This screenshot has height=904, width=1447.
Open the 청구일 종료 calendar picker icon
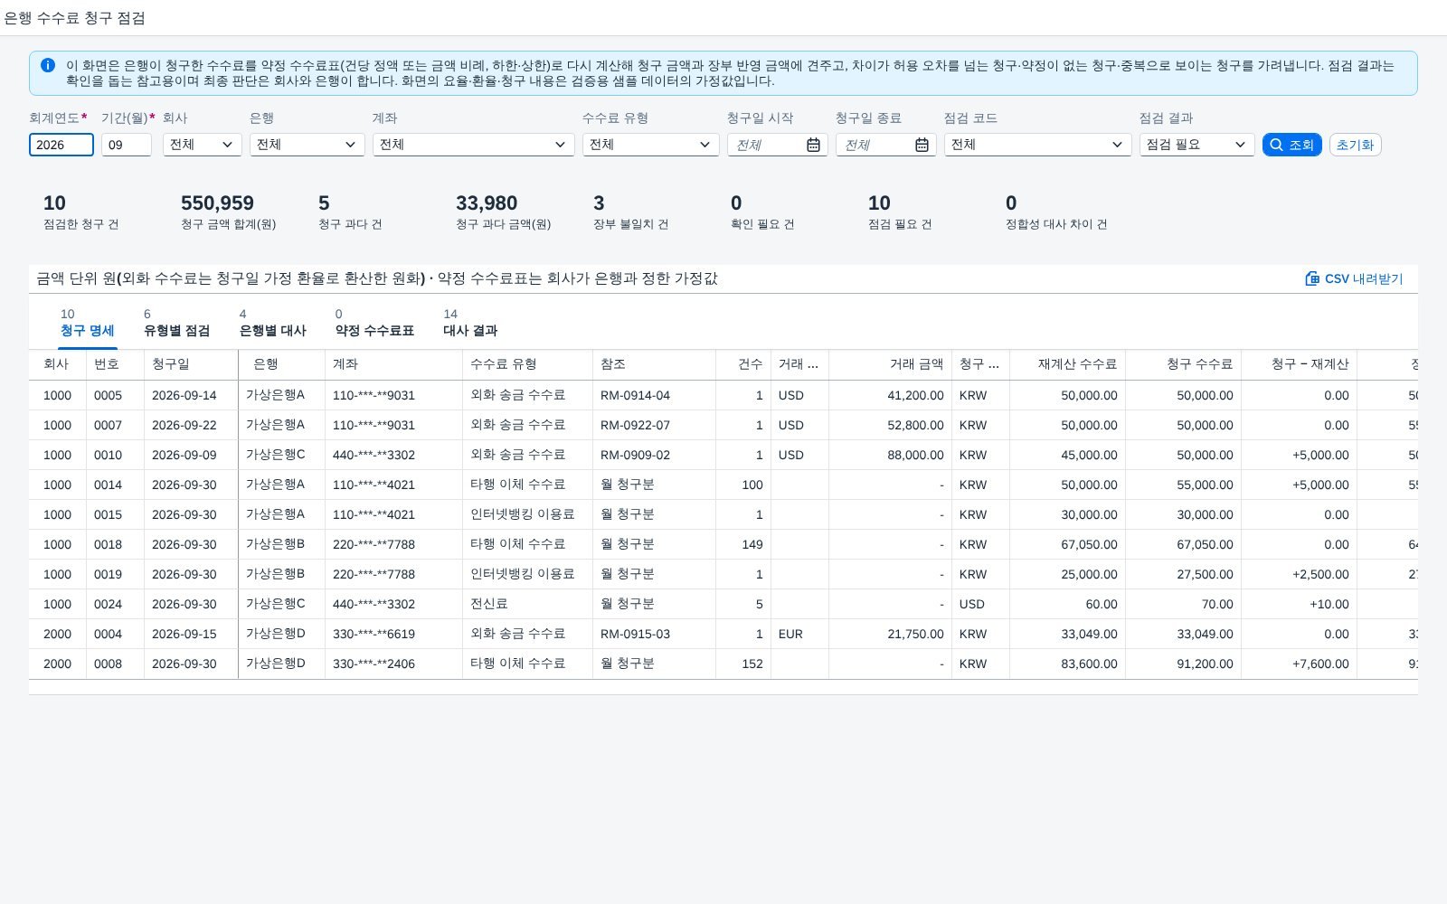coord(922,145)
